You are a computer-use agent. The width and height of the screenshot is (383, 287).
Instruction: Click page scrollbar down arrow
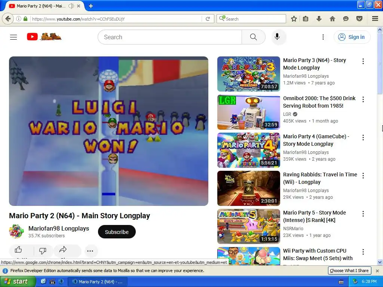380,262
